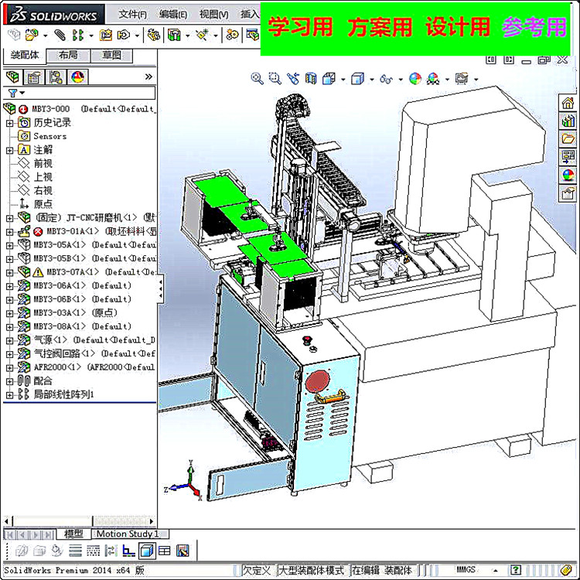Select the 原点 origin item
Image resolution: width=580 pixels, height=580 pixels.
(43, 204)
